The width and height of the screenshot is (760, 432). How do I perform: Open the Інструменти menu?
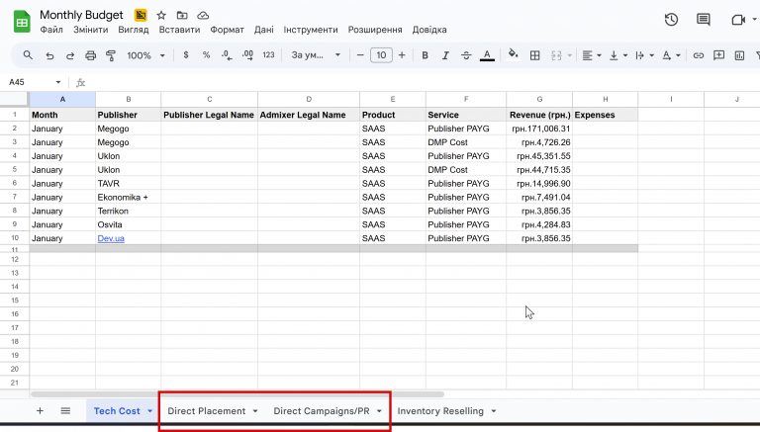[311, 30]
